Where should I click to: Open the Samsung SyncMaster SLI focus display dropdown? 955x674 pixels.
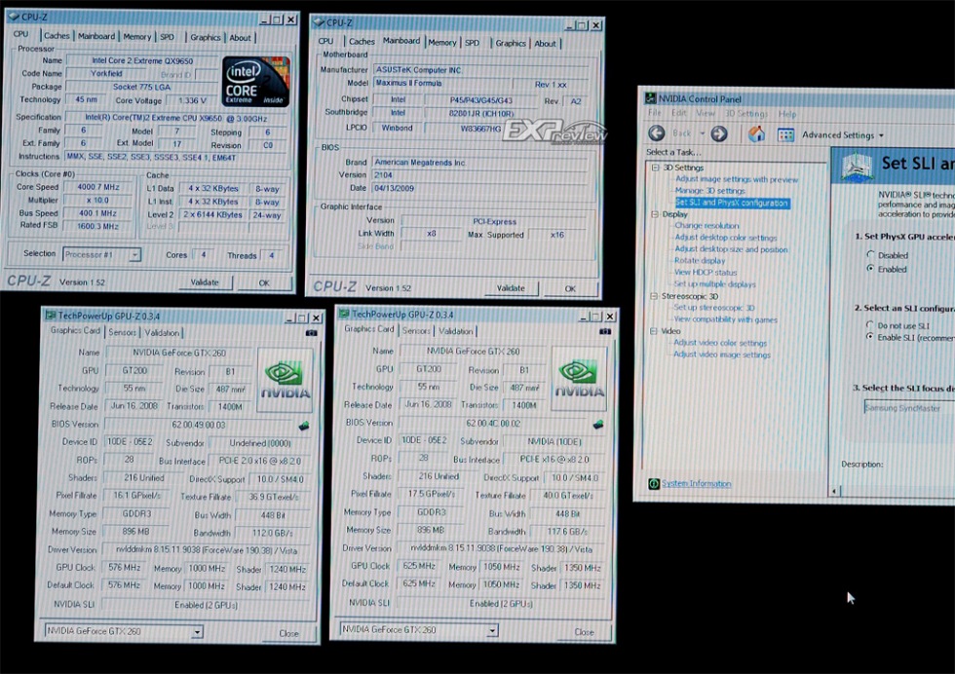pyautogui.click(x=909, y=408)
